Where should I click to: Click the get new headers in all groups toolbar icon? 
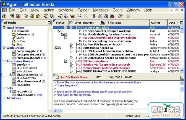(4, 16)
